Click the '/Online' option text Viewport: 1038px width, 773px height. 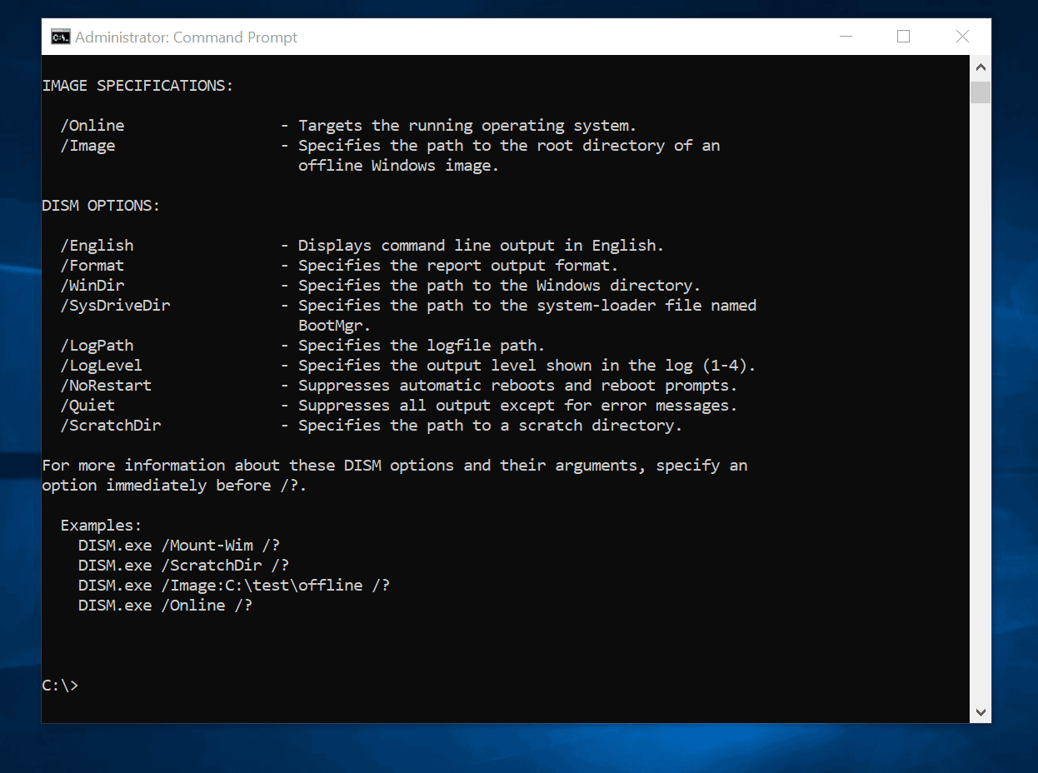(x=92, y=126)
